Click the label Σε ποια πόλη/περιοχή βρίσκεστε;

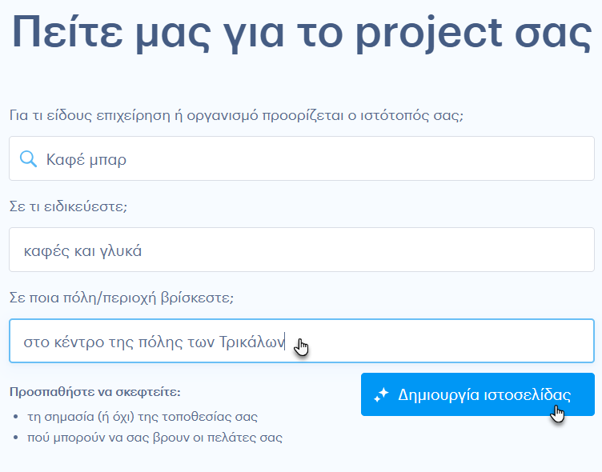pos(122,298)
